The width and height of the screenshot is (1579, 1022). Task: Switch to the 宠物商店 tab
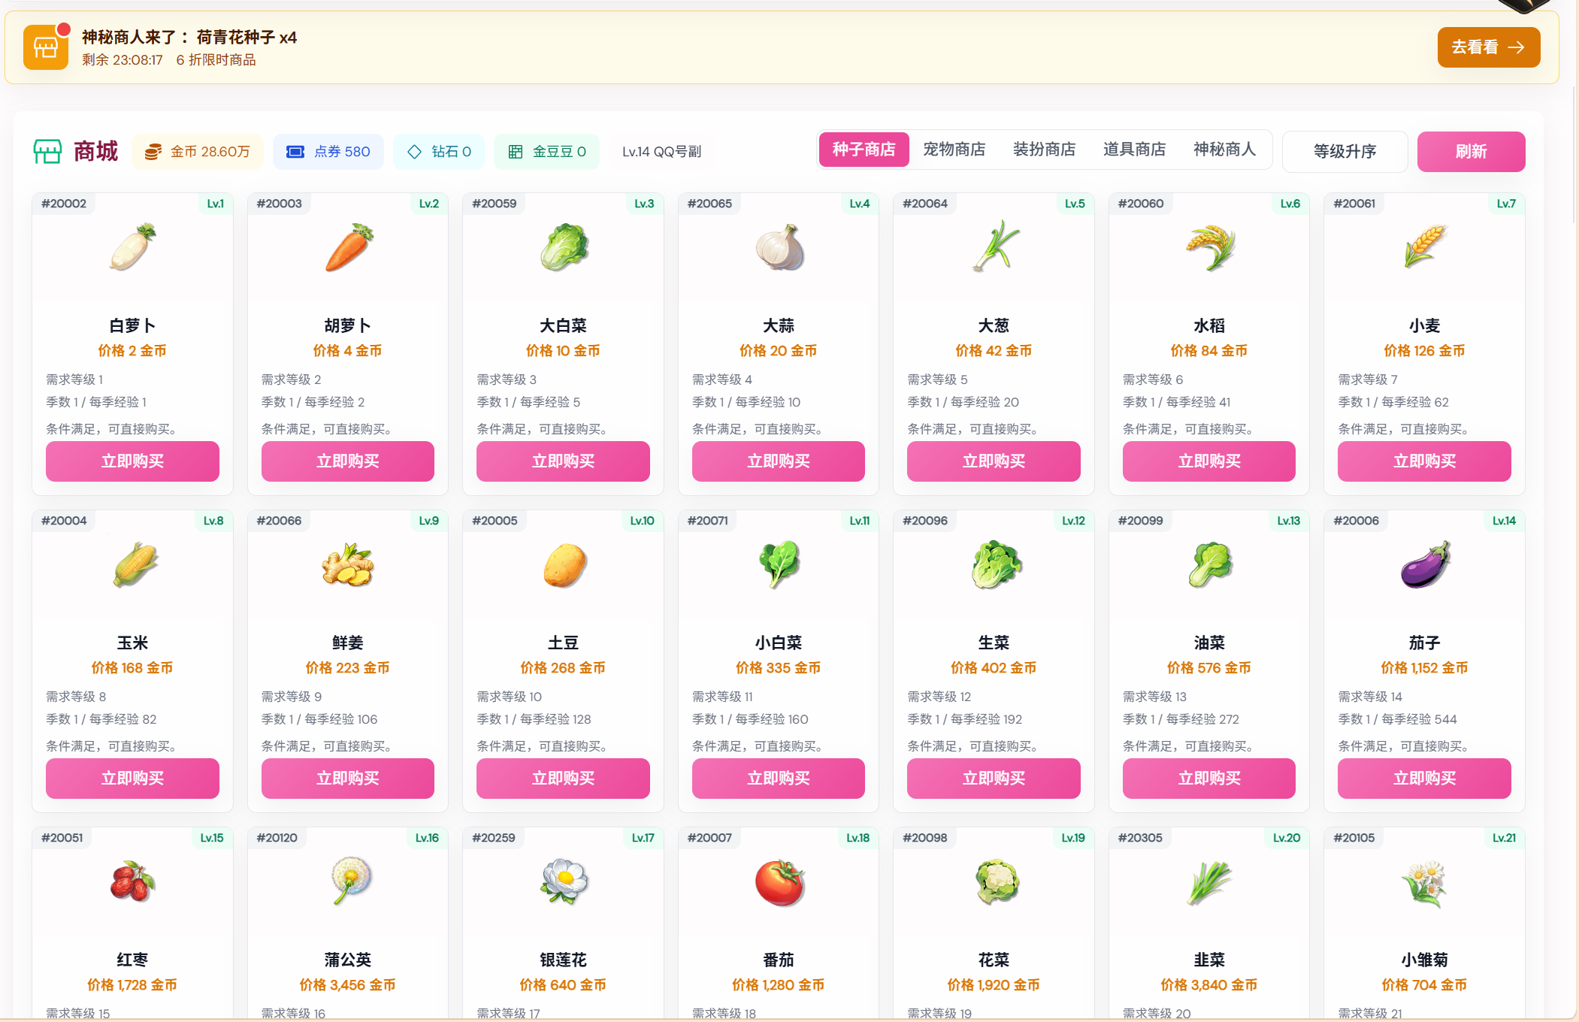coord(954,150)
